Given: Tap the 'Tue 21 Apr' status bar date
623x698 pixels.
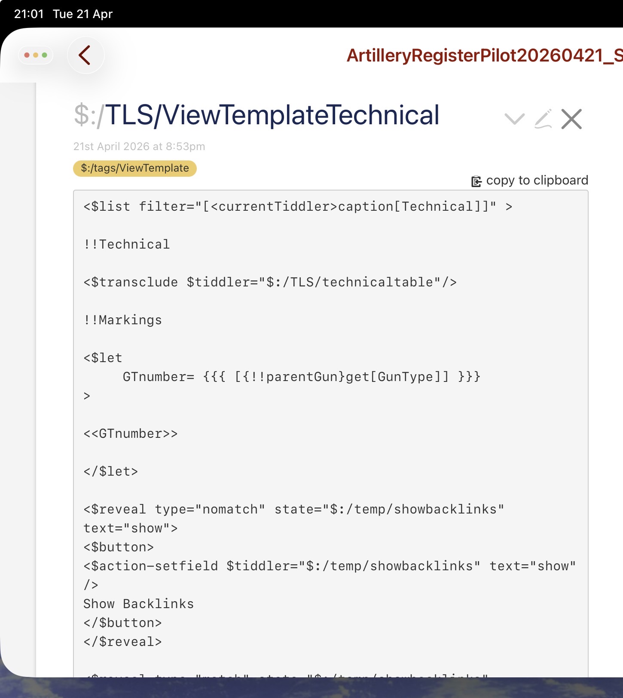Looking at the screenshot, I should click(82, 14).
